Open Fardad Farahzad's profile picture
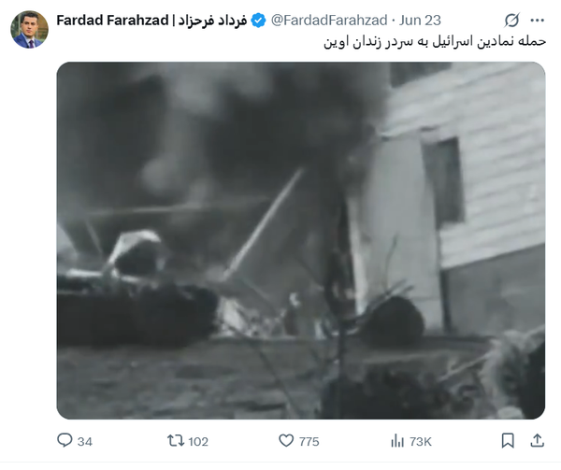 click(29, 29)
